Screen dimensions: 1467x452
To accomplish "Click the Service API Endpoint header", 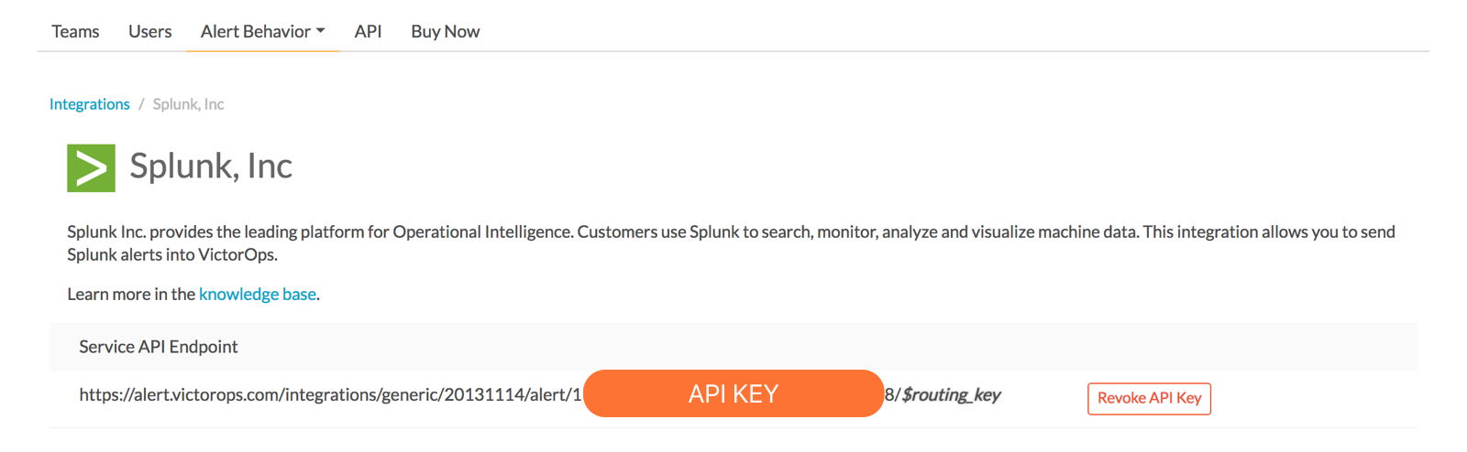I will 159,347.
